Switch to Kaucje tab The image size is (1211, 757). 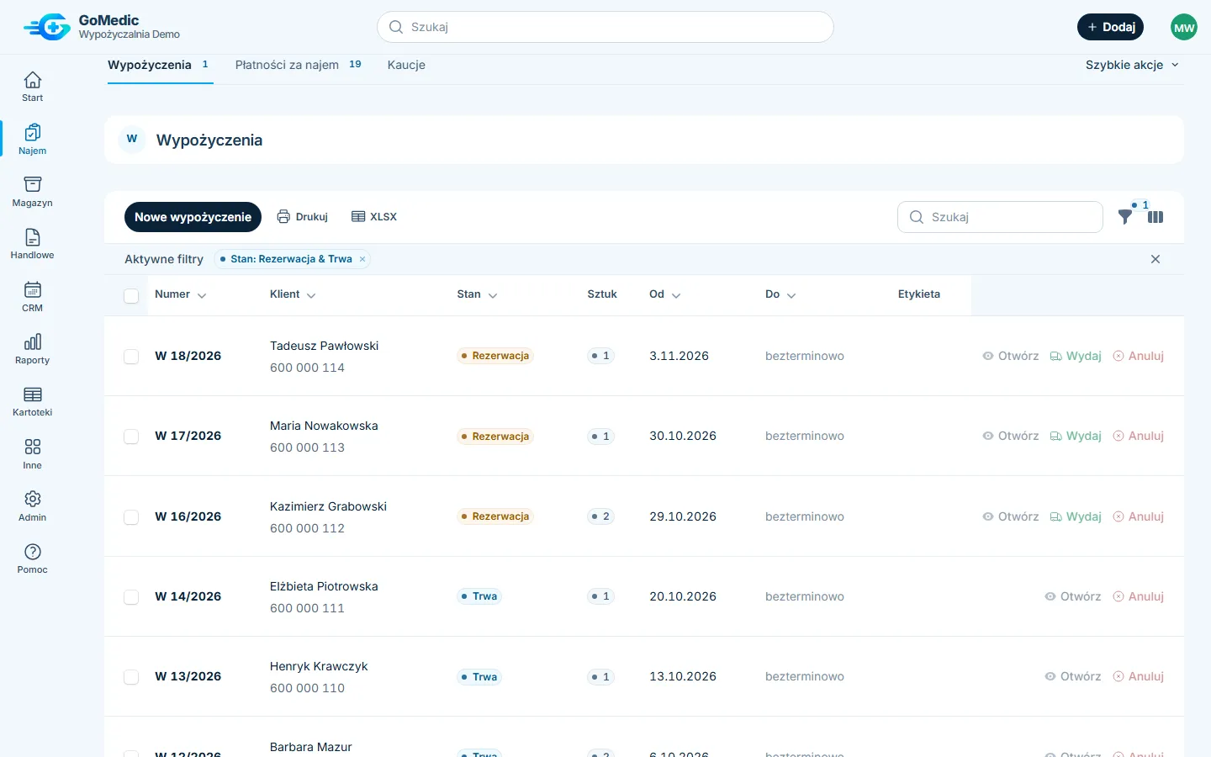pyautogui.click(x=406, y=65)
